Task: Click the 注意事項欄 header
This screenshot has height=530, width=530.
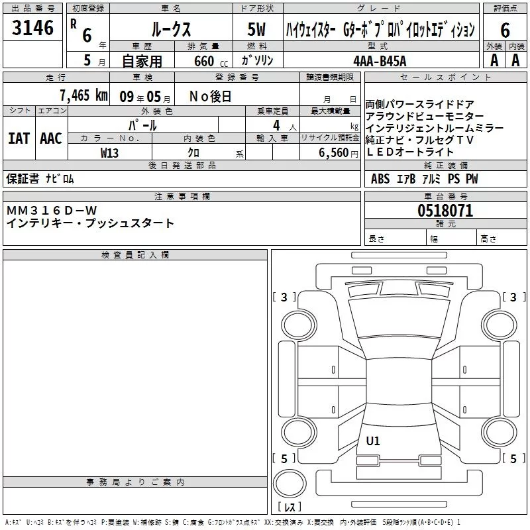Action: [x=182, y=196]
